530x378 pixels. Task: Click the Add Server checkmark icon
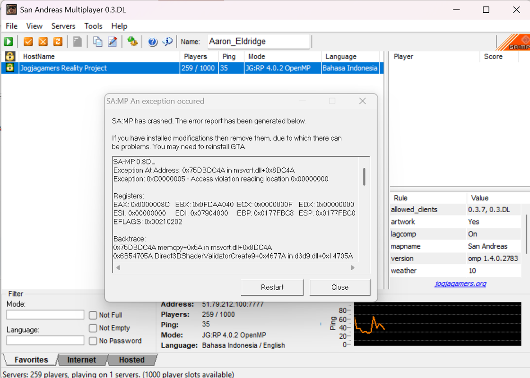tap(28, 42)
